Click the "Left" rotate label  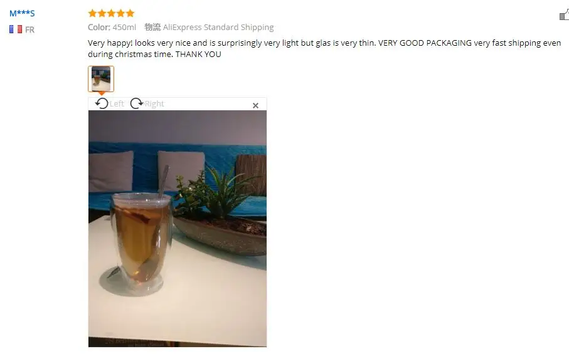[x=117, y=103]
